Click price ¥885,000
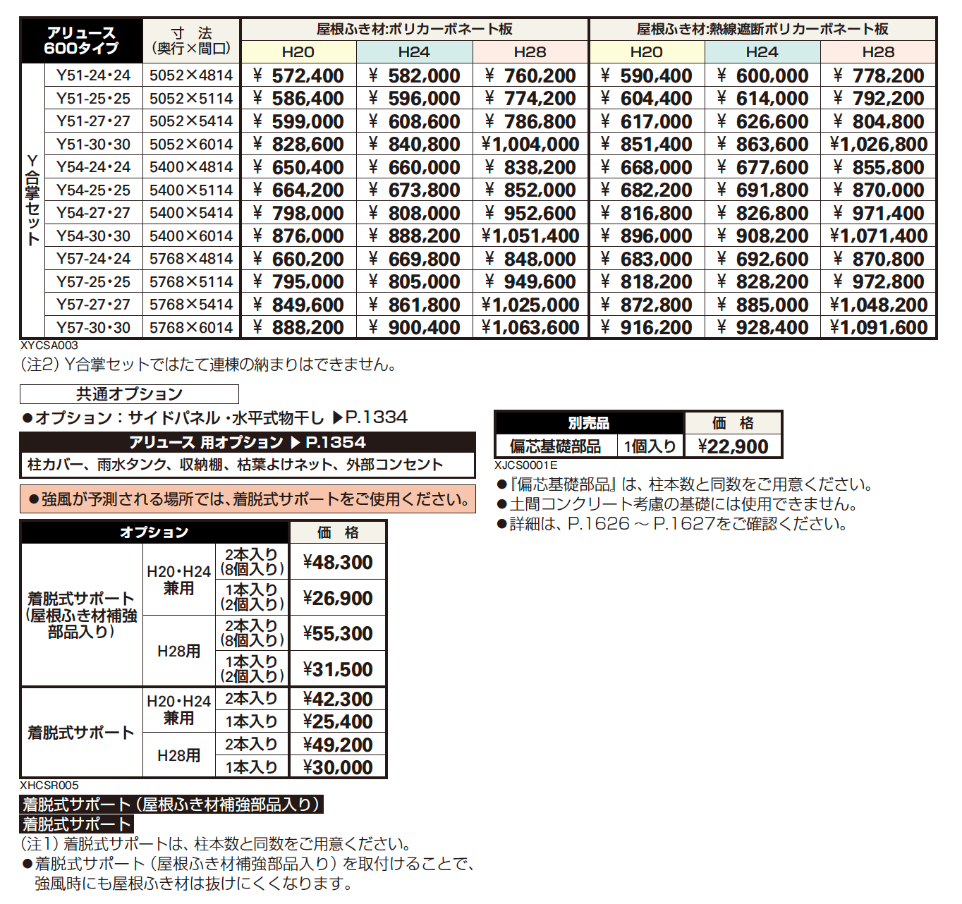The width and height of the screenshot is (962, 904). click(762, 305)
